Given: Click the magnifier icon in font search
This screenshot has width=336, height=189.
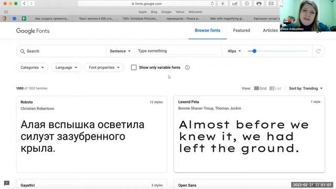Looking at the screenshot, I should click(23, 51).
